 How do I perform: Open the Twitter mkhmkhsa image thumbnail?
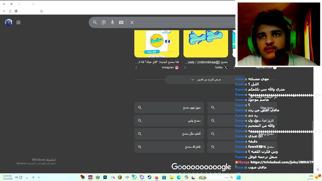[x=206, y=44]
